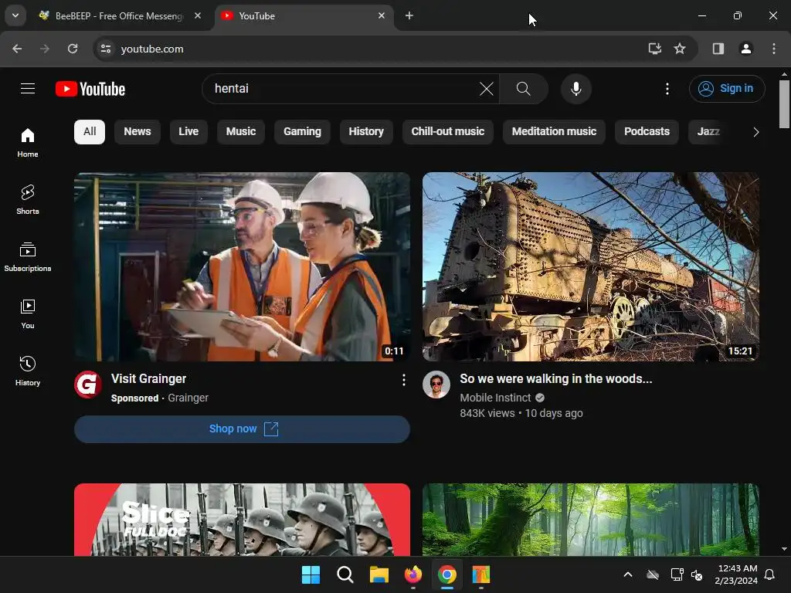Go to Home in the sidebar
Screen dimensions: 791x593
[28, 143]
